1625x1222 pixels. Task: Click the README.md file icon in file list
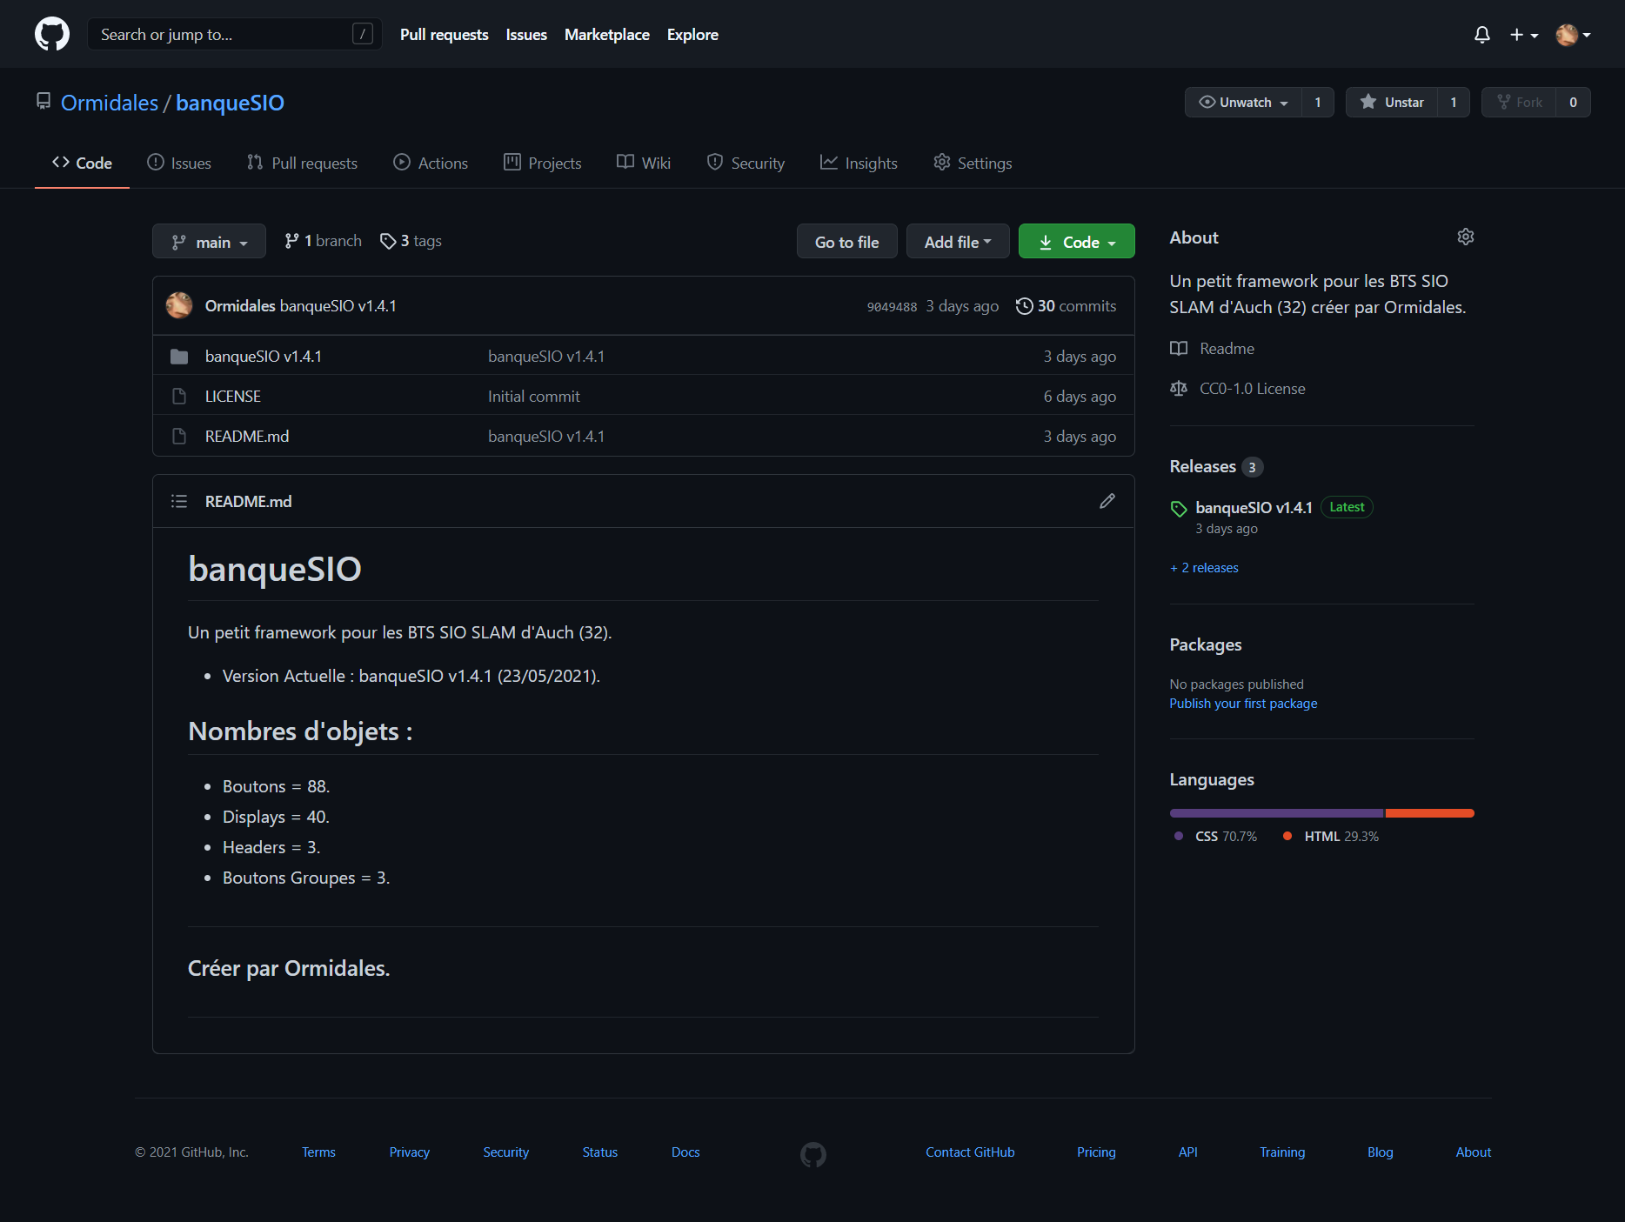pyautogui.click(x=179, y=437)
